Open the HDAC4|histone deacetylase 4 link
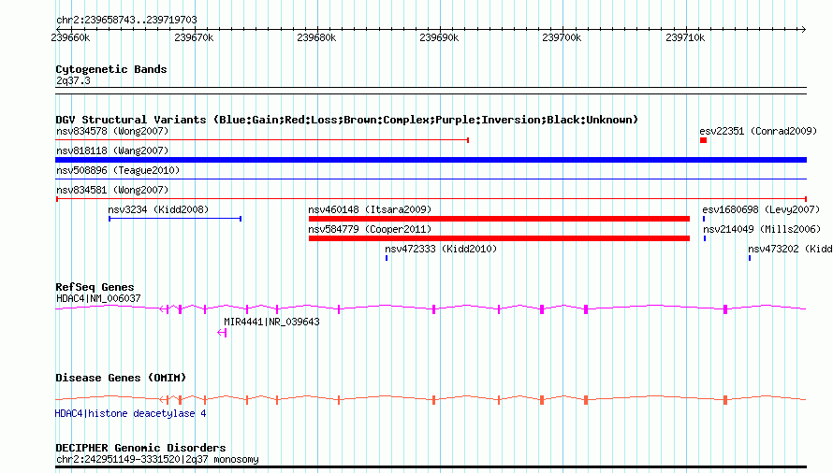The height and width of the screenshot is (473, 833). (131, 413)
